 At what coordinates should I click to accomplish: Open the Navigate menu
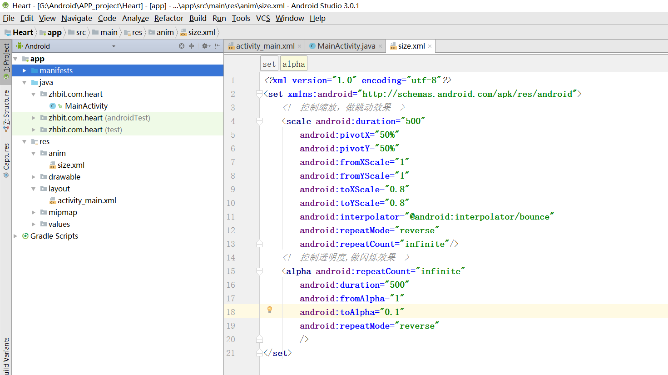point(77,18)
